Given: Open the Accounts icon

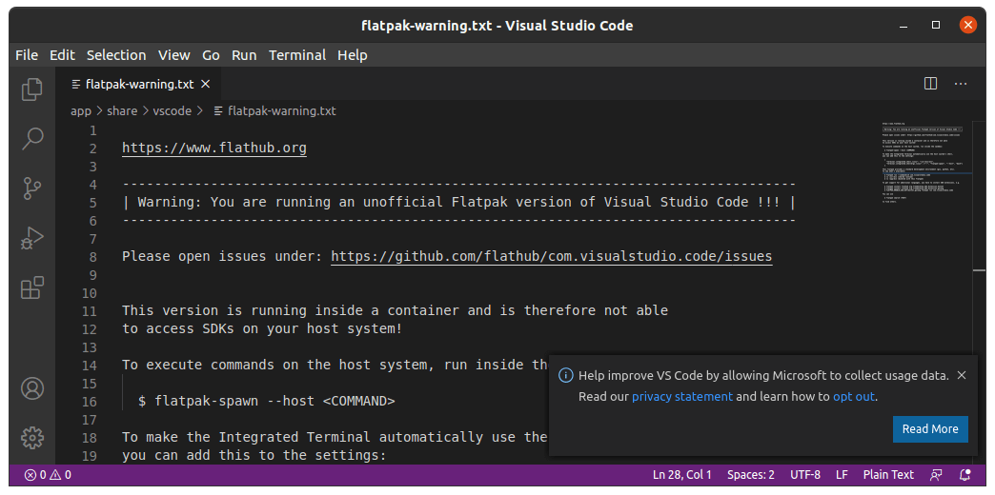Looking at the screenshot, I should (x=32, y=388).
